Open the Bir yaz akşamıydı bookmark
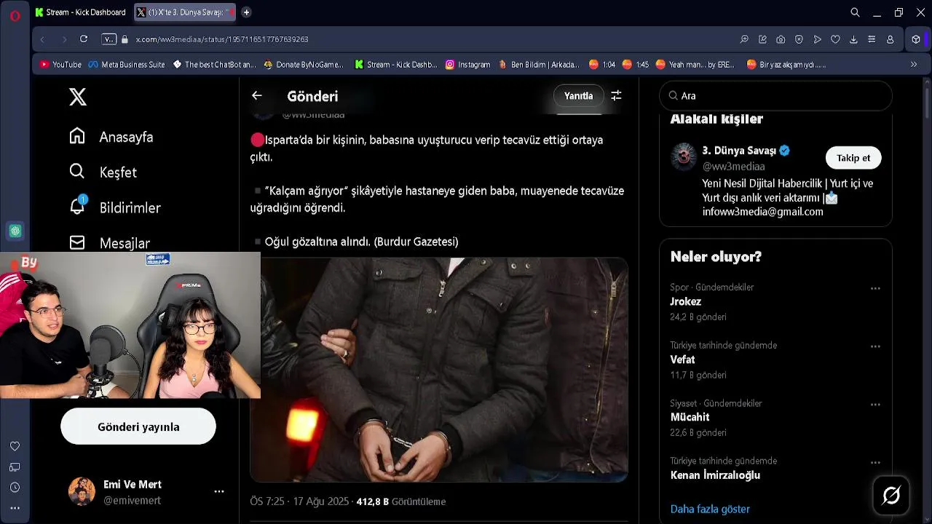932x524 pixels. 786,65
